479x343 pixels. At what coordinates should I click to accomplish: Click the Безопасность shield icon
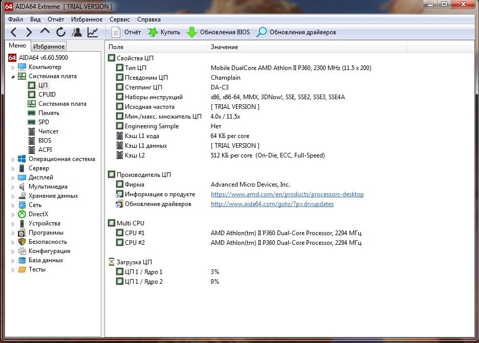point(22,242)
